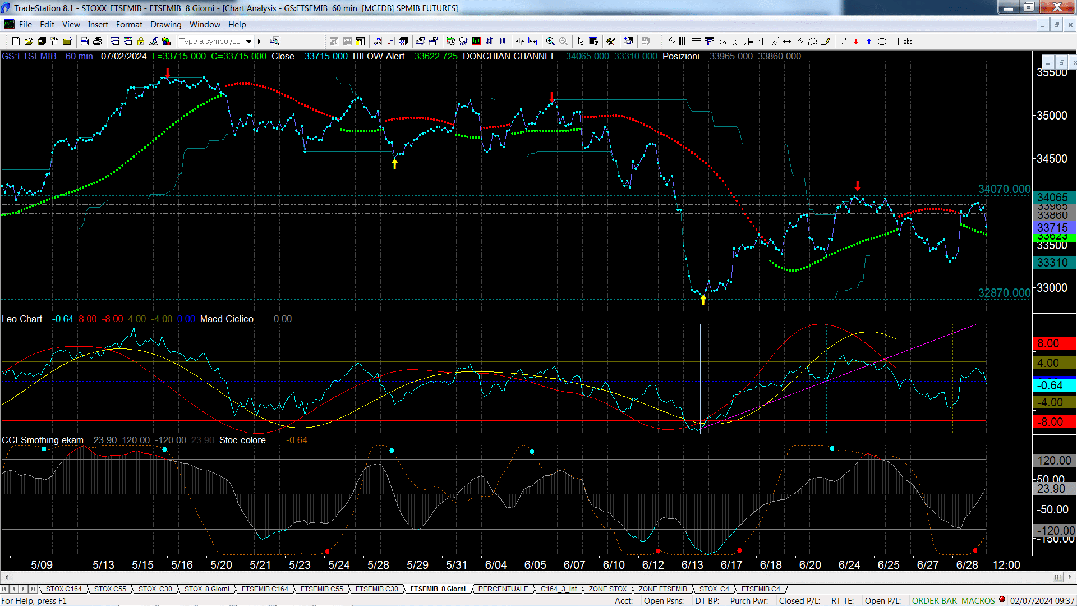
Task: Switch to the FTSEMIB C4 tab
Action: pos(761,589)
